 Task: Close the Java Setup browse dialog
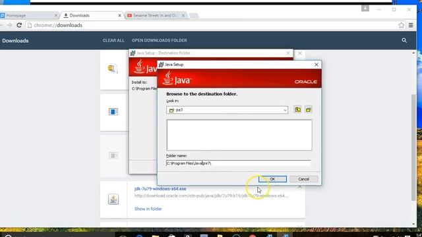tap(316, 65)
